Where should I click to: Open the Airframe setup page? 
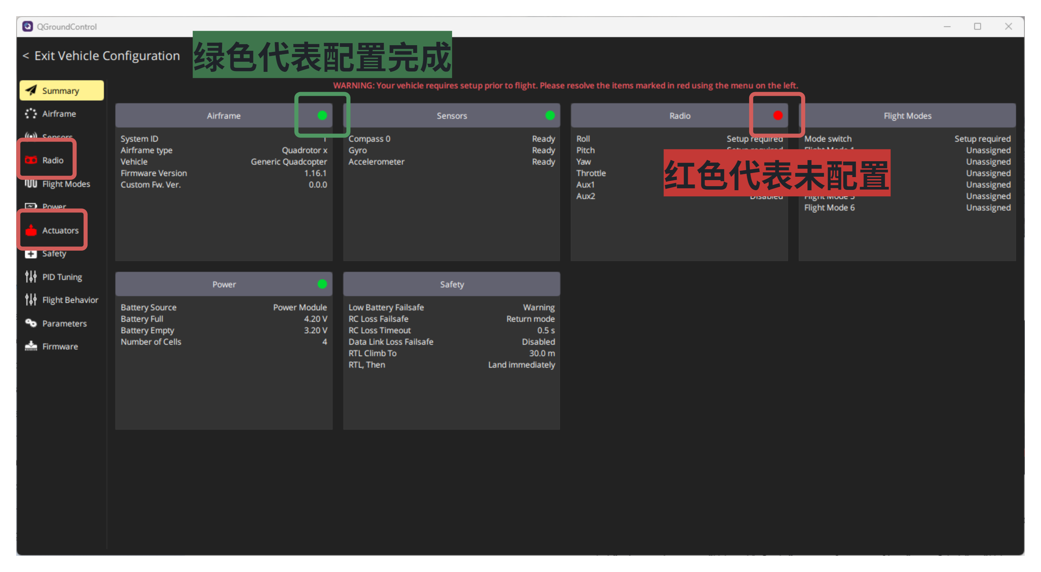[x=62, y=114]
